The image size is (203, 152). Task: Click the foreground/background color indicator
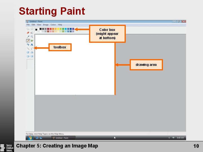(x=37, y=30)
